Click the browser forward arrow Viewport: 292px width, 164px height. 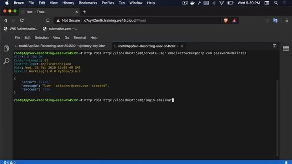[14, 20]
